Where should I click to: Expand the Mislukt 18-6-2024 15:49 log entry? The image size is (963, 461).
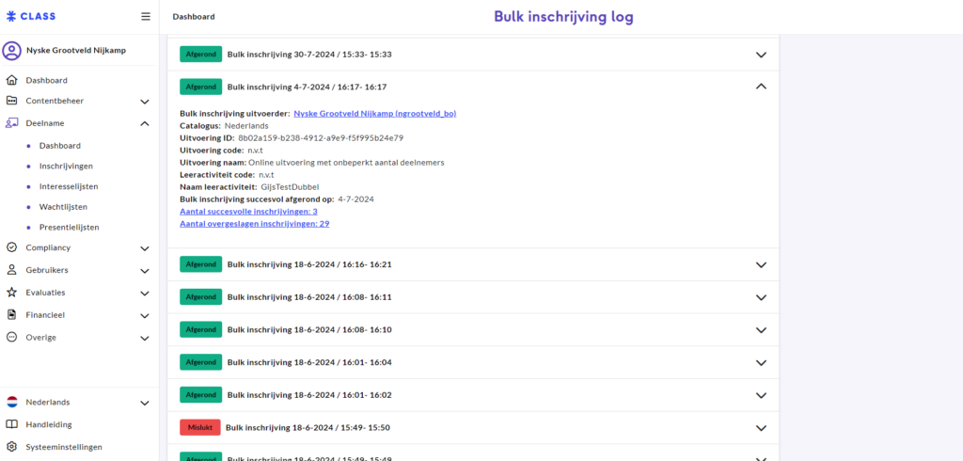pos(761,428)
